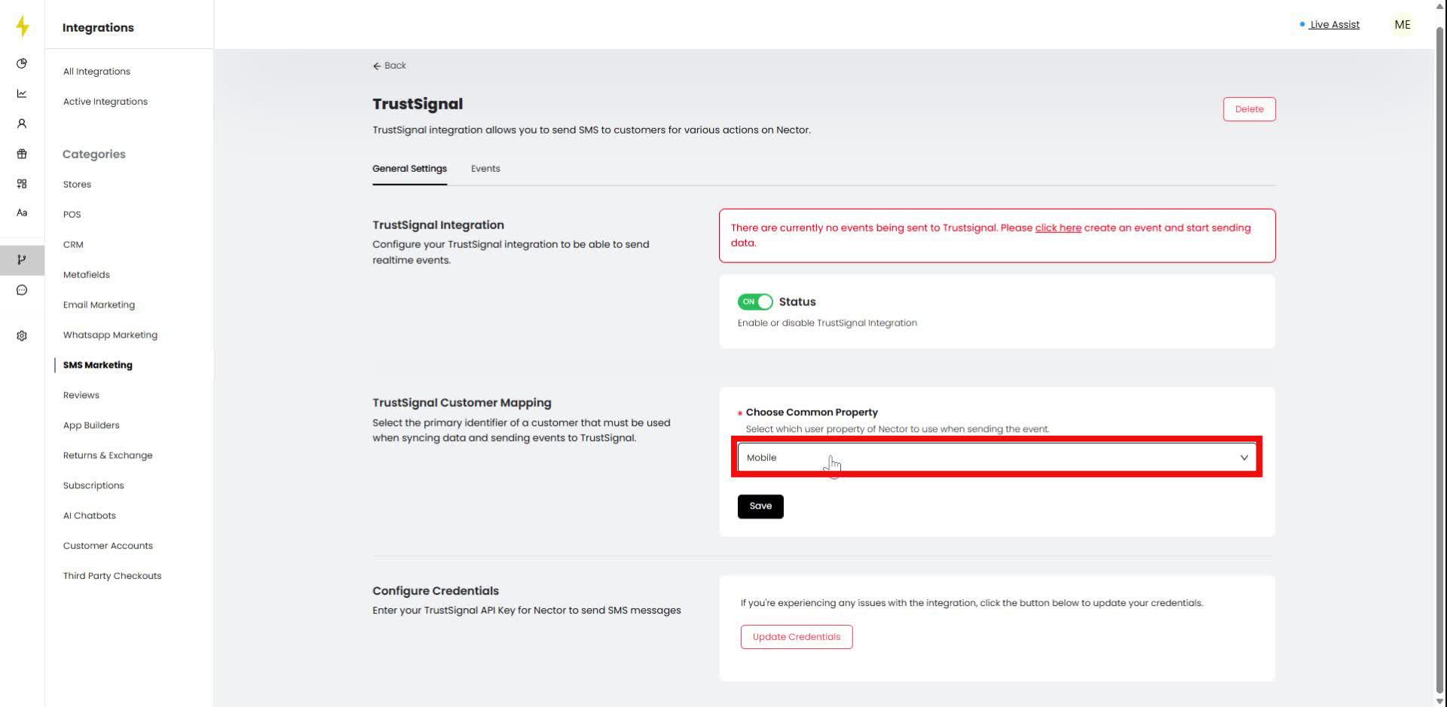Click the chevron arrow on Mobile dropdown

1244,458
